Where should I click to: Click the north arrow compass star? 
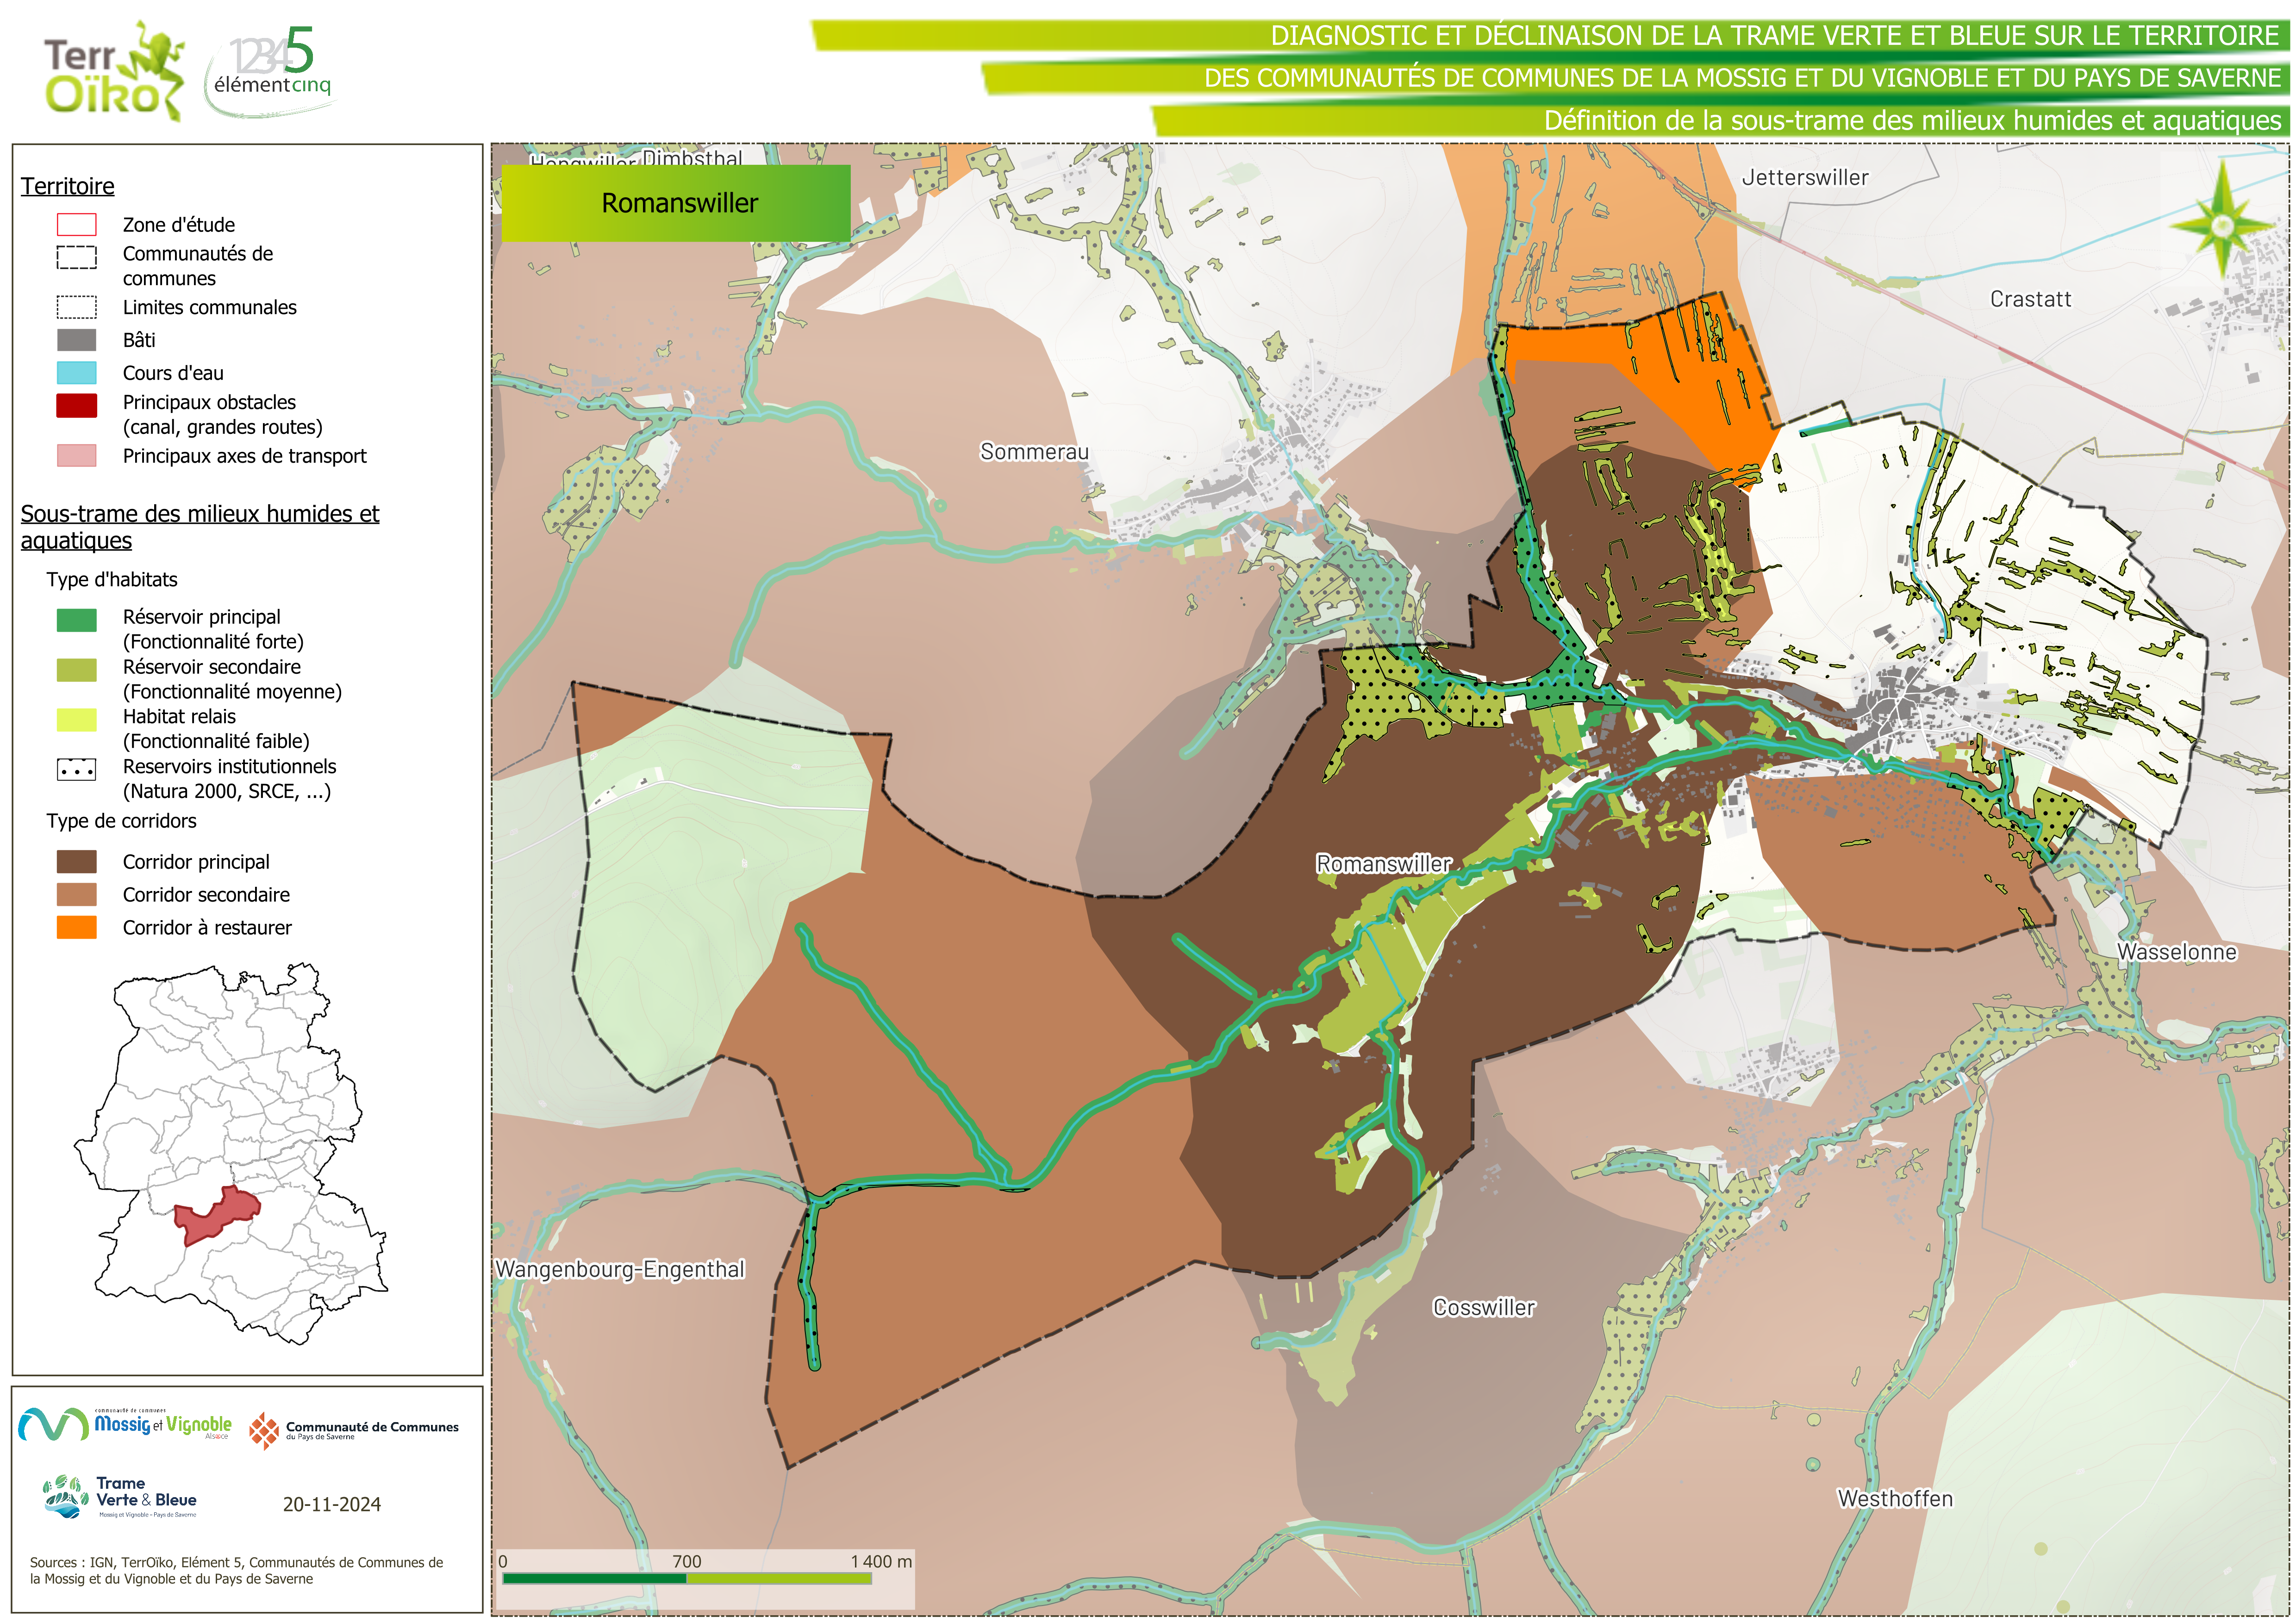click(x=2222, y=225)
